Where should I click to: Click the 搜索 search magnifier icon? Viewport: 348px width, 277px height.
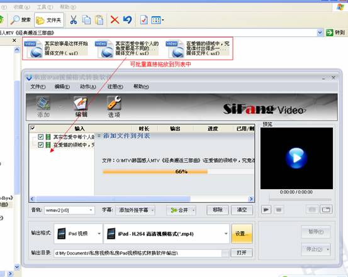coord(15,20)
